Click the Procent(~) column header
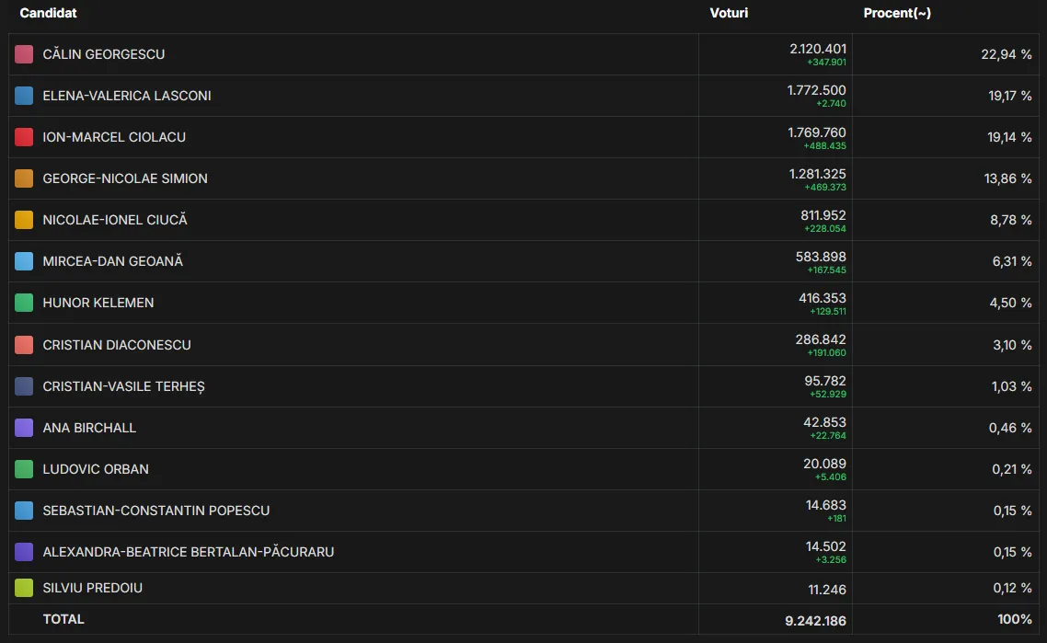 [897, 13]
